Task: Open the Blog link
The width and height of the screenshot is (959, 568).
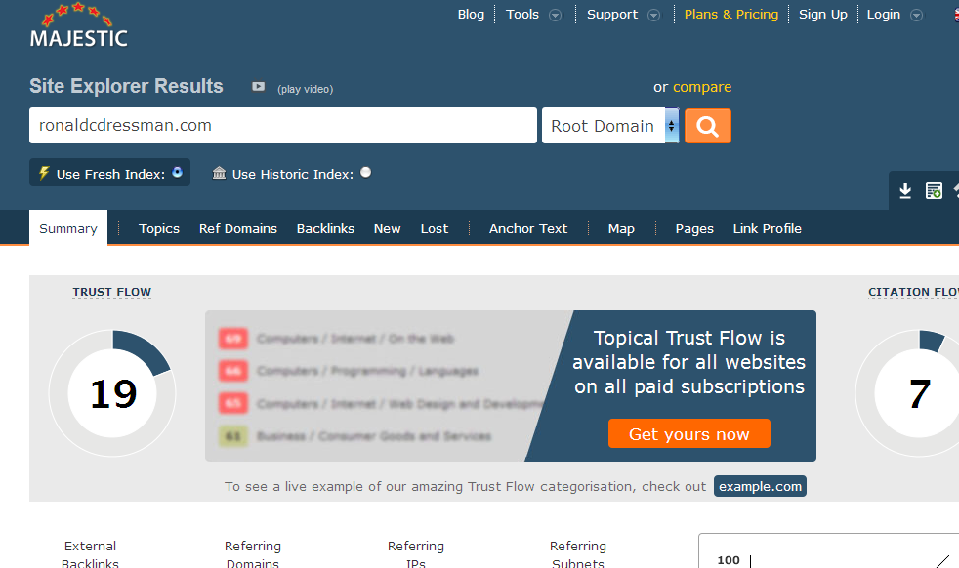Action: point(471,14)
